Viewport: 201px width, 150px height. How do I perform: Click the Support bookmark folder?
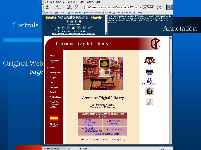pos(107,12)
